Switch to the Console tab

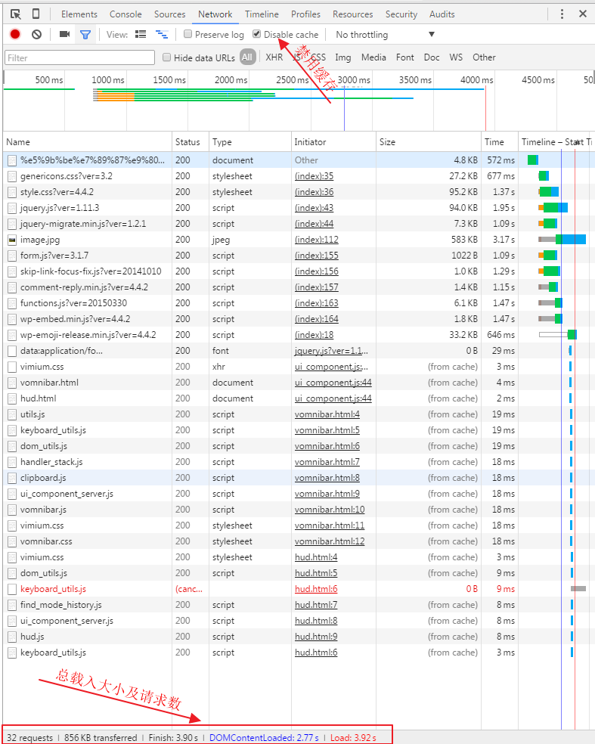coord(126,14)
